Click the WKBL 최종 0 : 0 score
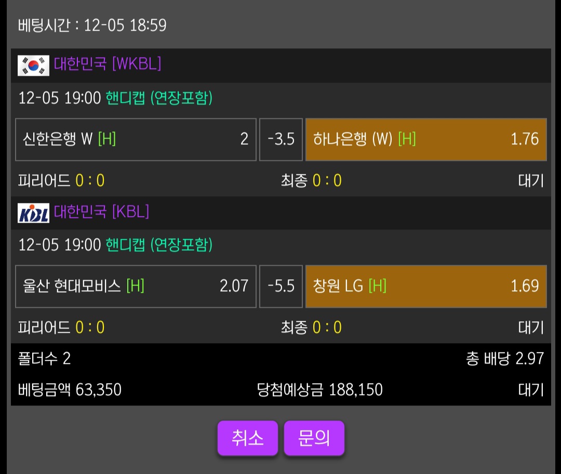561x474 pixels. [311, 181]
